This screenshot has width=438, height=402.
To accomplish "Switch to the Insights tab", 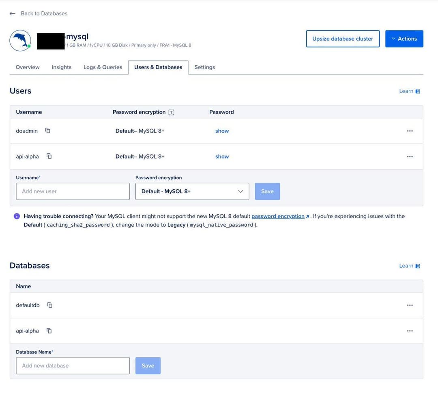I will [x=62, y=67].
